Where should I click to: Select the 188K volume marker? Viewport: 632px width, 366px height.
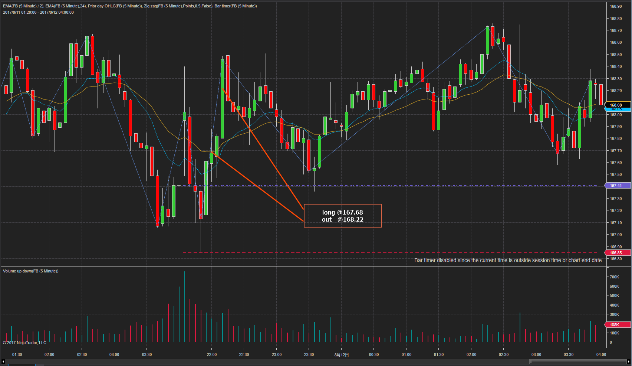click(618, 325)
